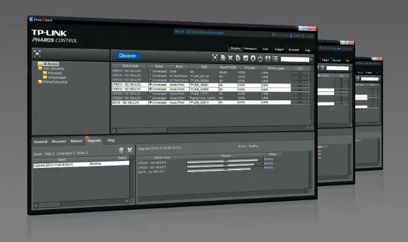The height and width of the screenshot is (242, 408).
Task: Click the upgrade arrow icon in the device toolbar
Action: tap(253, 58)
